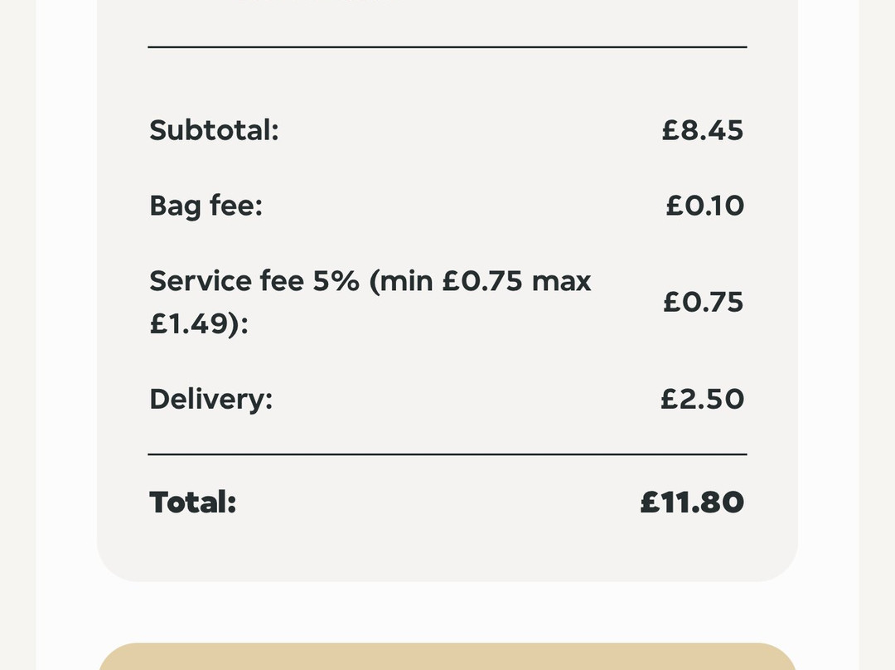Screen dimensions: 895x670
Task: Click the divider line above Total
Action: [x=447, y=454]
